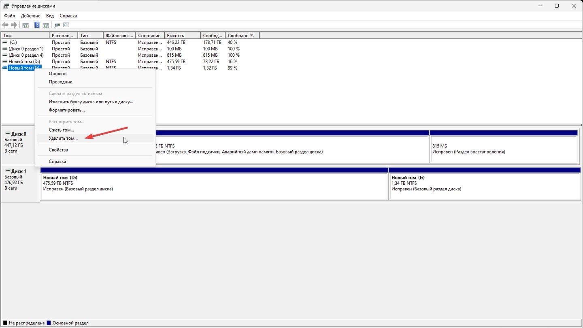Select the (Диск 0 раздел 4) row
583x328 pixels.
(x=26, y=55)
